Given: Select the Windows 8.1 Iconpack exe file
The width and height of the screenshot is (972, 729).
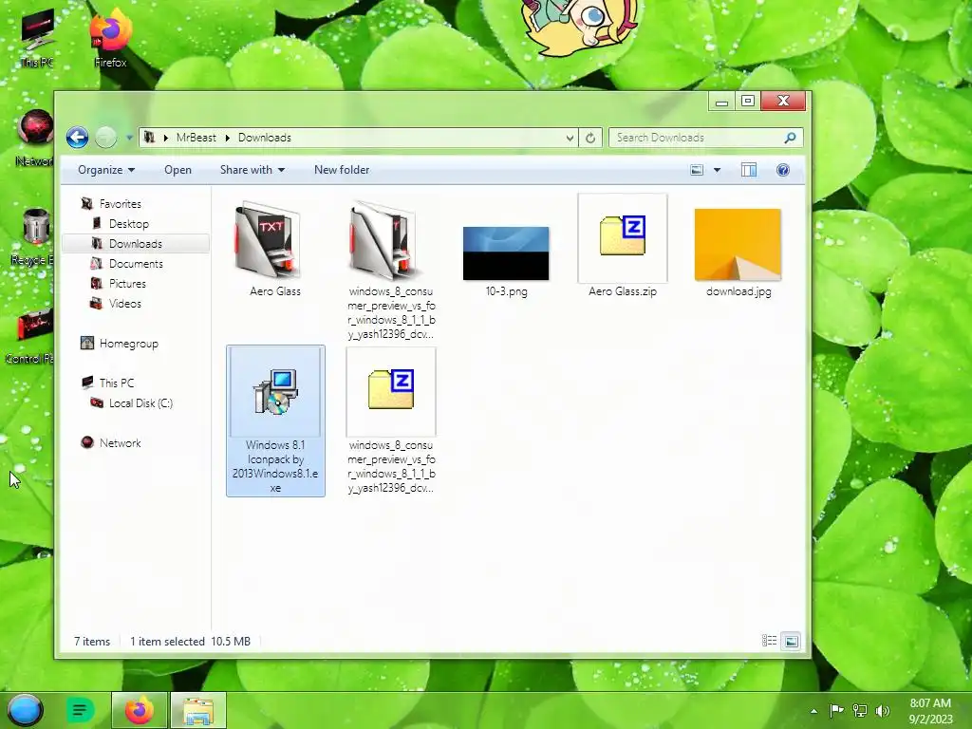Looking at the screenshot, I should click(275, 421).
